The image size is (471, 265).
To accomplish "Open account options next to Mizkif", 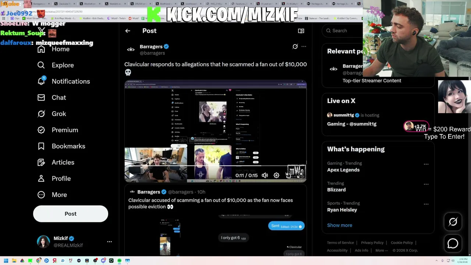I will click(x=109, y=242).
